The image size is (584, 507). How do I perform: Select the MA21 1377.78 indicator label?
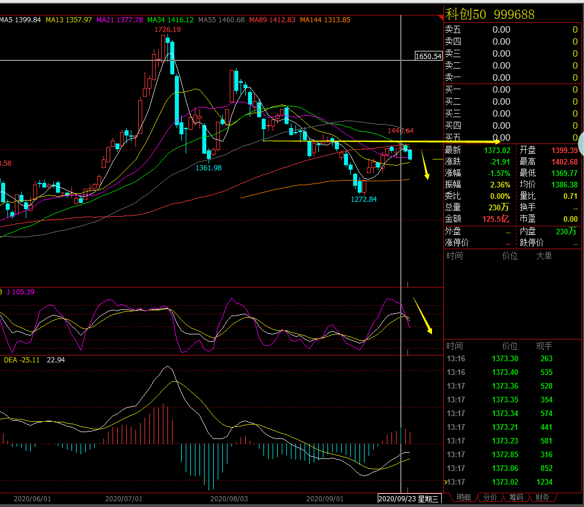pos(119,20)
